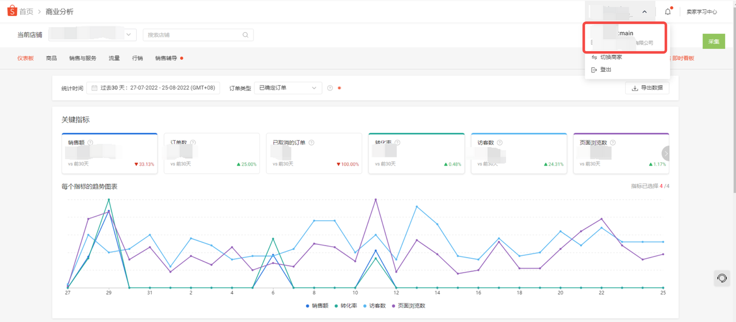Switch to the 流量 tab

[x=114, y=58]
